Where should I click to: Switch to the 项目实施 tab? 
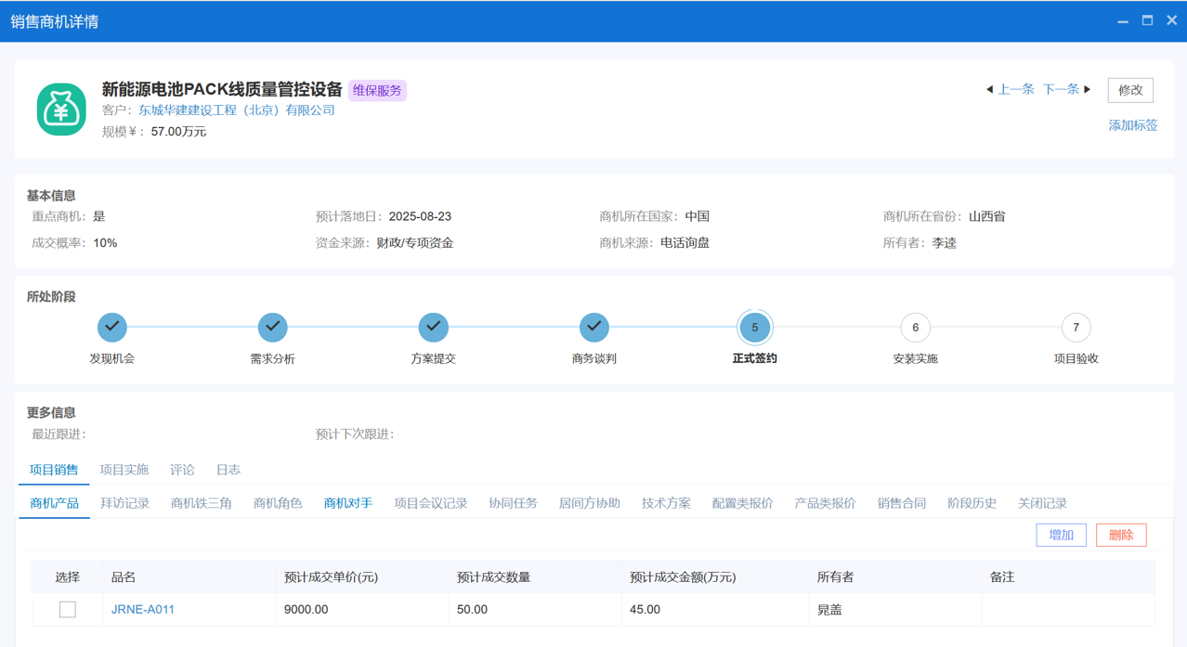[x=124, y=470]
